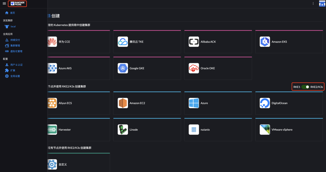
Task: Select the Linode node driver card
Action: tap(147, 129)
